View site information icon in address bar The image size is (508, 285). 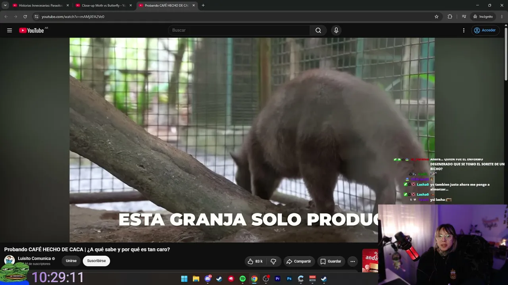pos(37,17)
